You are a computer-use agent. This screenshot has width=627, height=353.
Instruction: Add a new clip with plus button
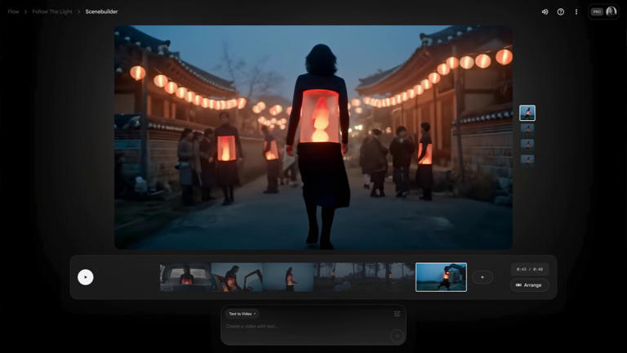coord(482,278)
